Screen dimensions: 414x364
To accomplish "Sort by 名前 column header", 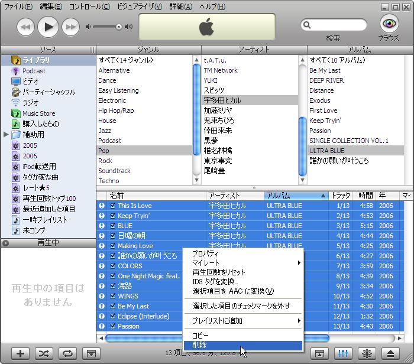I will [x=156, y=196].
